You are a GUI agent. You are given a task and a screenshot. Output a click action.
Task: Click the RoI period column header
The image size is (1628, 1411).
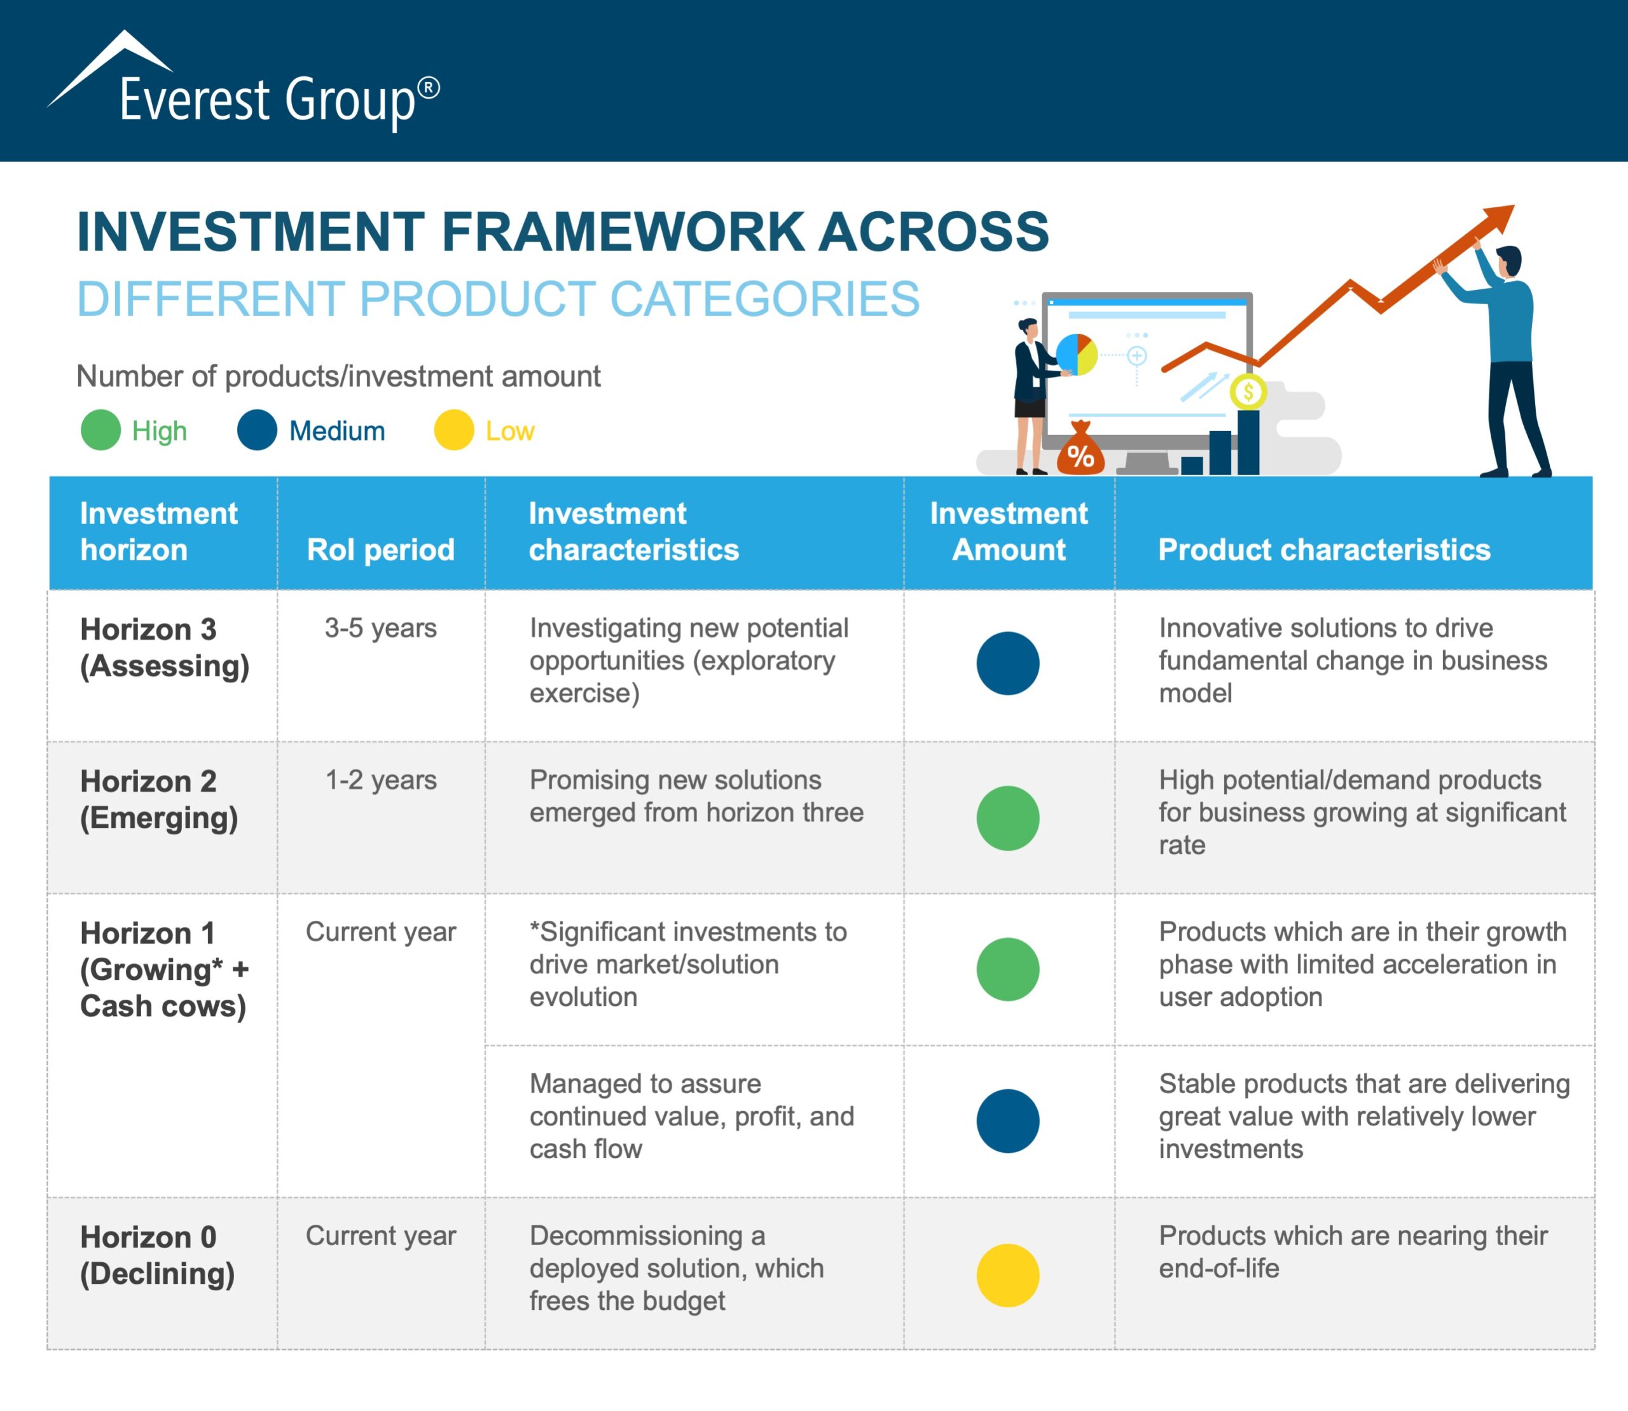[380, 549]
